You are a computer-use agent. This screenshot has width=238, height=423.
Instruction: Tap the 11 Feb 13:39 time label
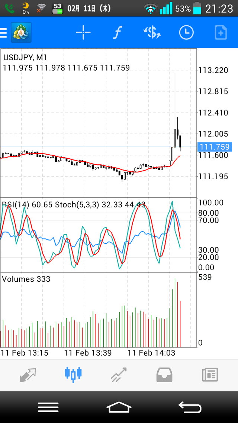(88, 353)
